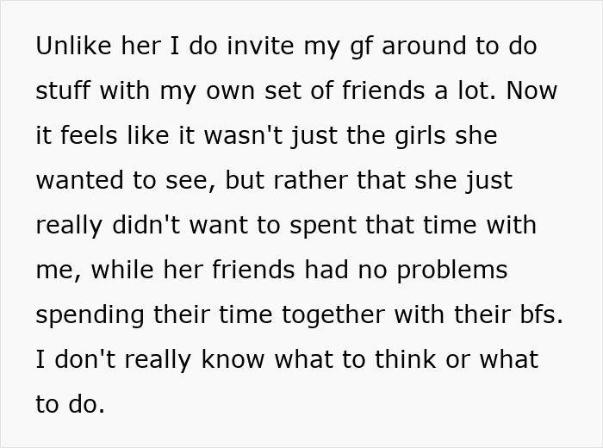Click the abbreviation "bfs." in the text
Screen dimensions: 603x448
click(542, 314)
